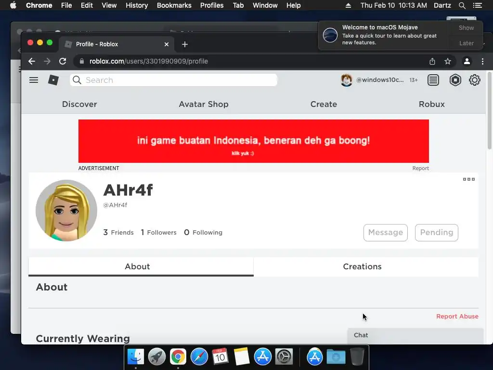493x370 pixels.
Task: Open the Chrome three-dot menu
Action: (482, 61)
